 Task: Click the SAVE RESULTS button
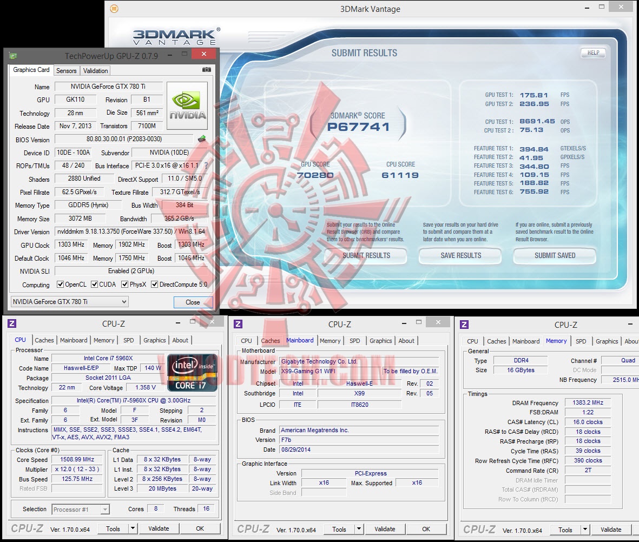point(460,255)
